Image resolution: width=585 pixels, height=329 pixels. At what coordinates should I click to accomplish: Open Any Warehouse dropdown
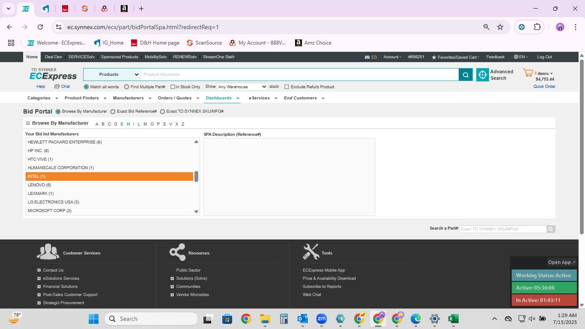[242, 87]
